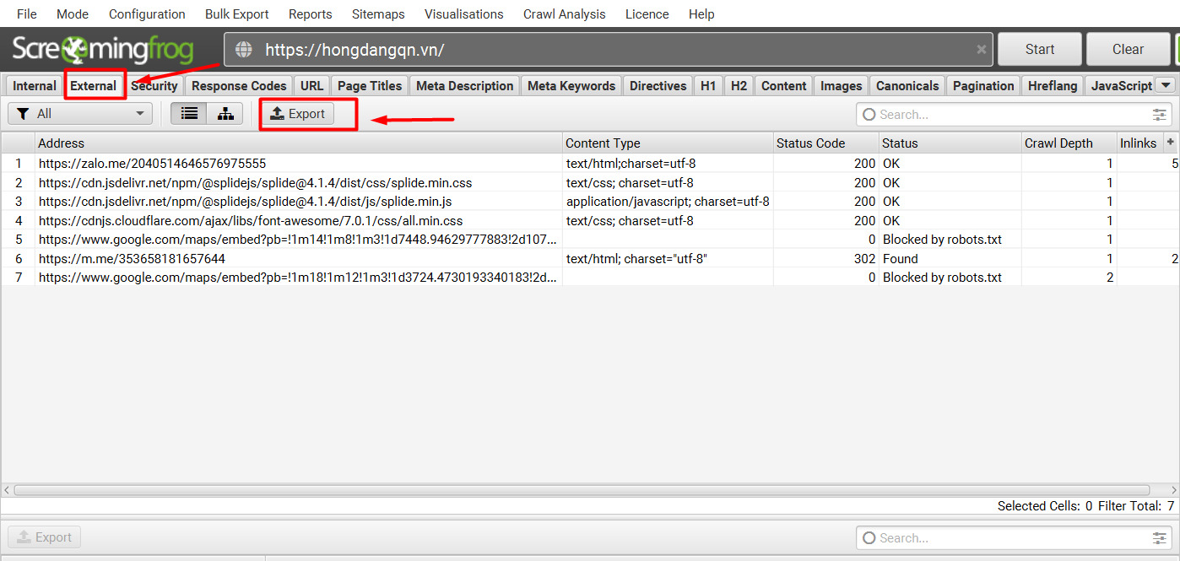Open the Mode menu

(x=73, y=14)
